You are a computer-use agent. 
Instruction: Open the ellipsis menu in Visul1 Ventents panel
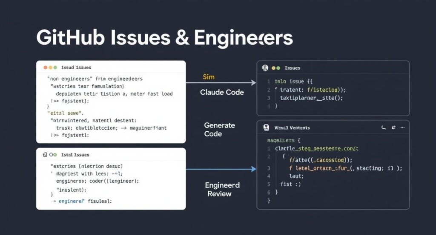tap(403, 127)
